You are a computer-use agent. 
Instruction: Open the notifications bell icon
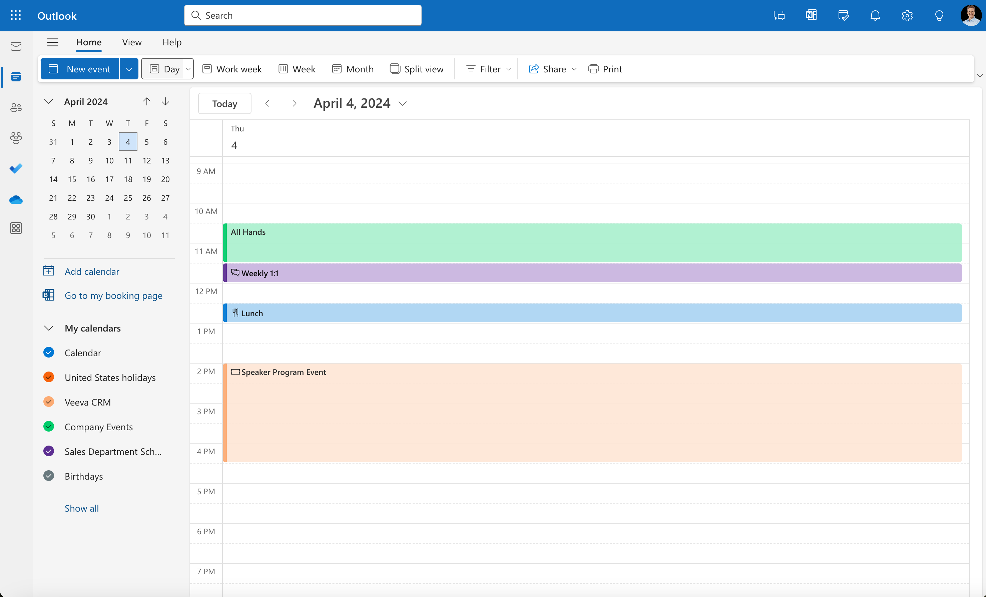coord(875,15)
